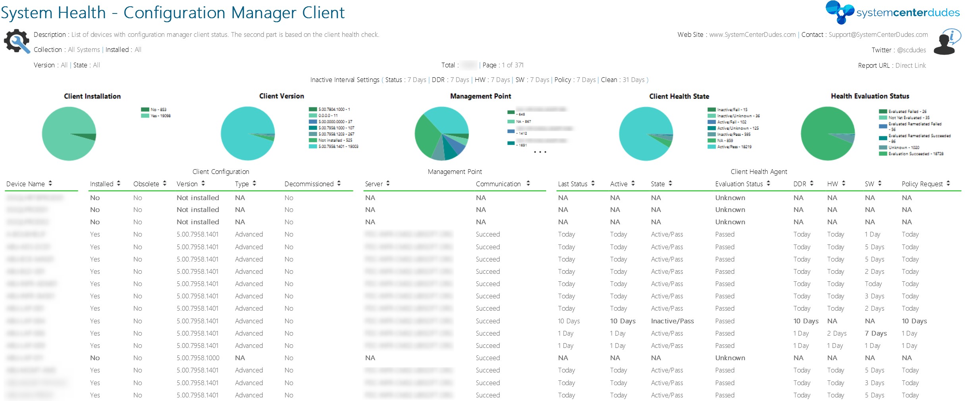
Task: Open the Direct Link report URL
Action: [x=911, y=65]
